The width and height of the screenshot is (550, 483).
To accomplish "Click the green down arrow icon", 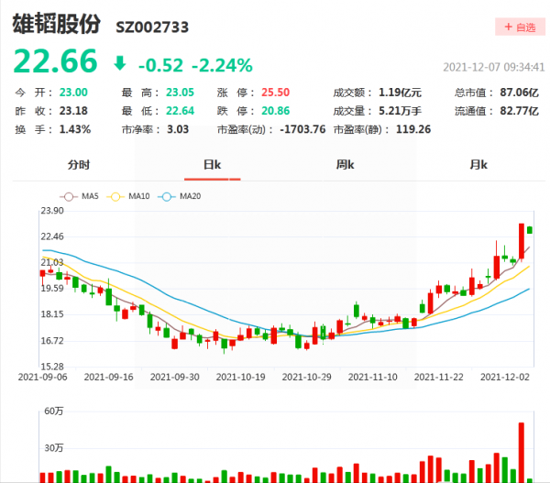I will tap(120, 63).
